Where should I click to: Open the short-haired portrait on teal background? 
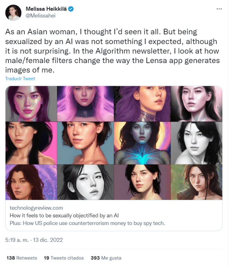click(85, 143)
